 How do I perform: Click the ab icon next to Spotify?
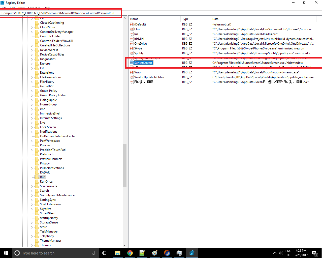tap(132, 53)
